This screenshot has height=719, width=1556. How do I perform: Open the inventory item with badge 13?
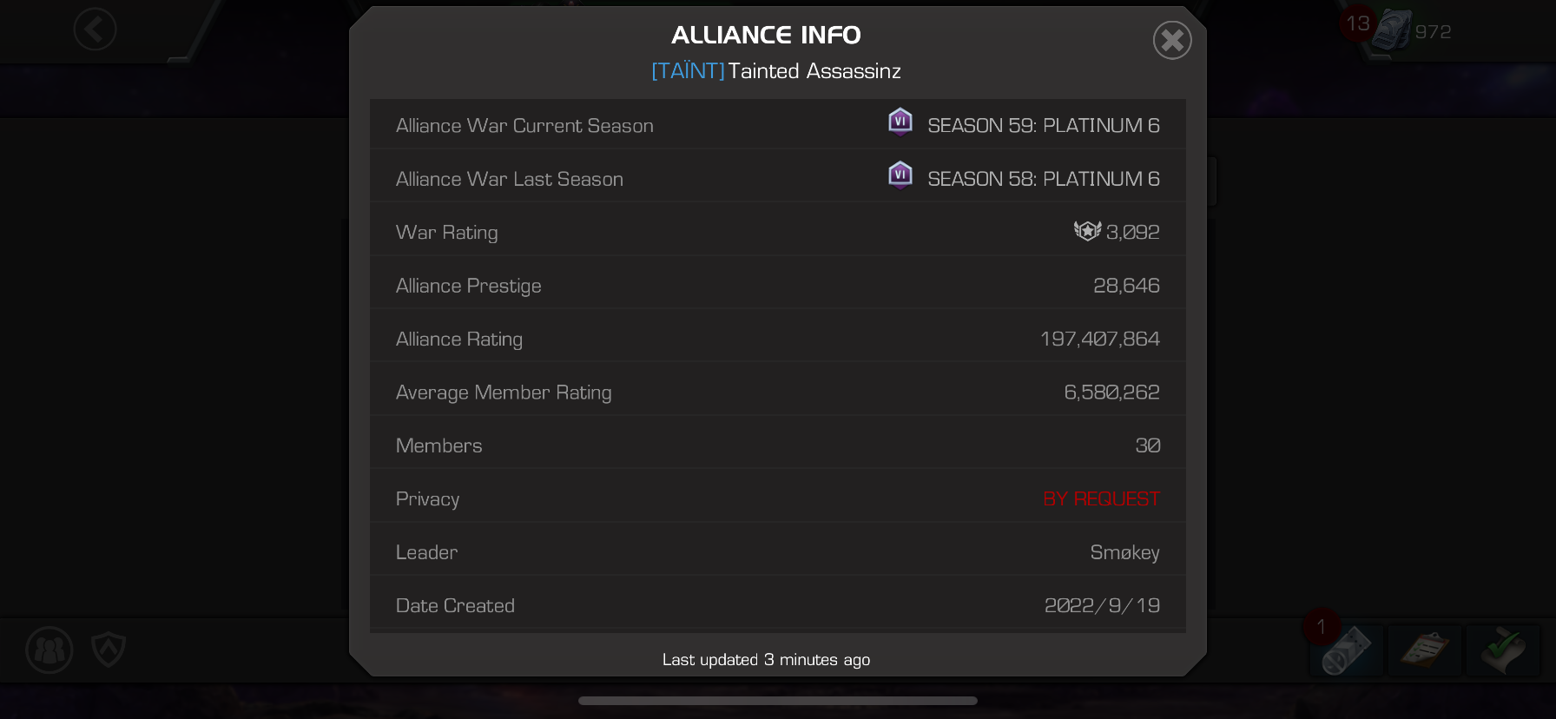click(x=1392, y=30)
